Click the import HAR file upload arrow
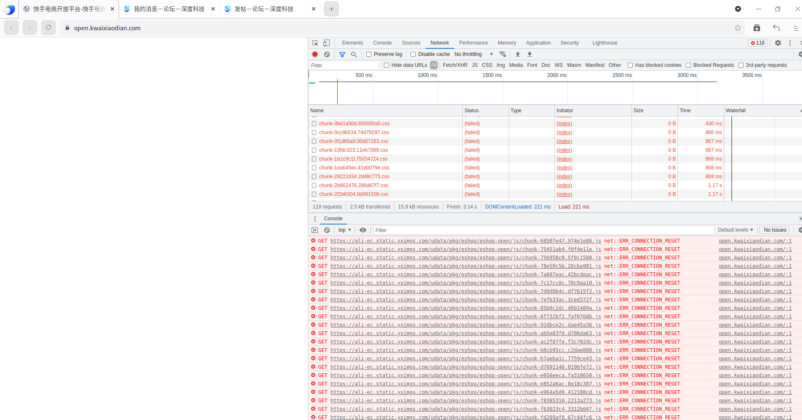 click(x=518, y=54)
